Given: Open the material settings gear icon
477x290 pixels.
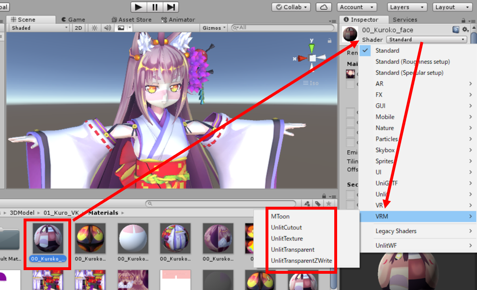Looking at the screenshot, I should pyautogui.click(x=465, y=30).
